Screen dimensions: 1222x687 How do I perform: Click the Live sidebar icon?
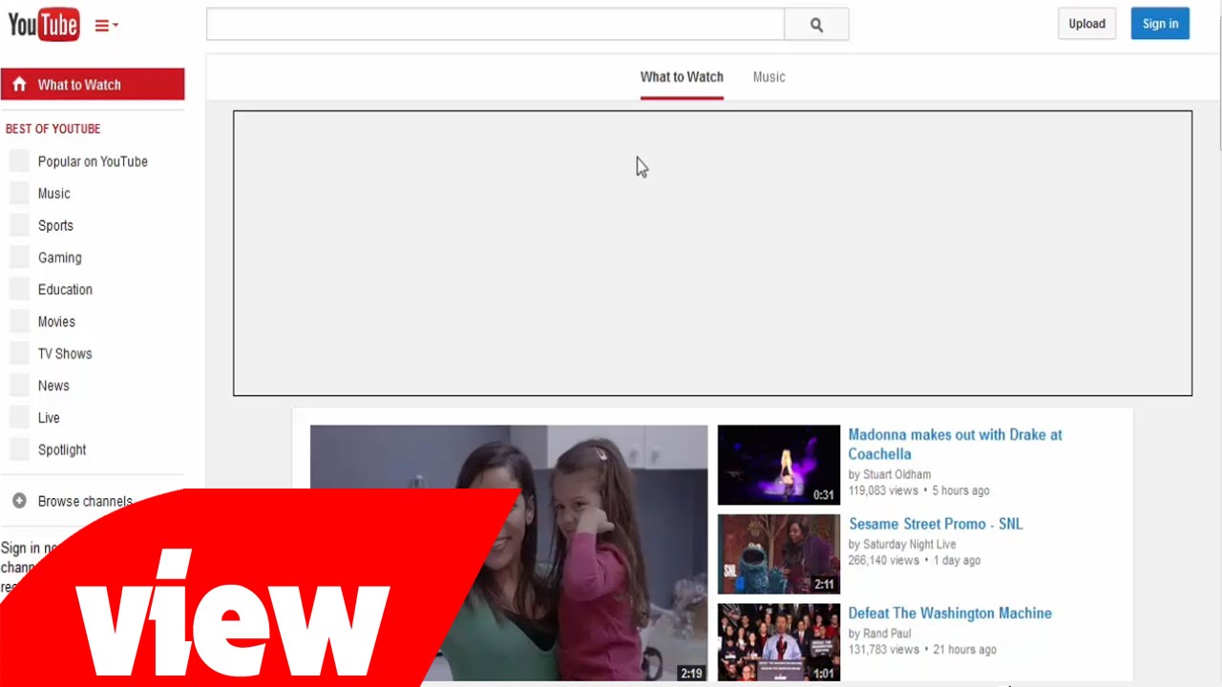tap(19, 417)
